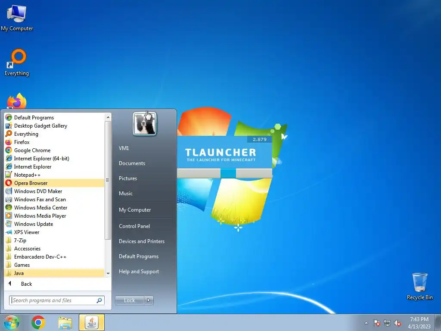Click the Lock button
441x331 pixels.
point(129,300)
